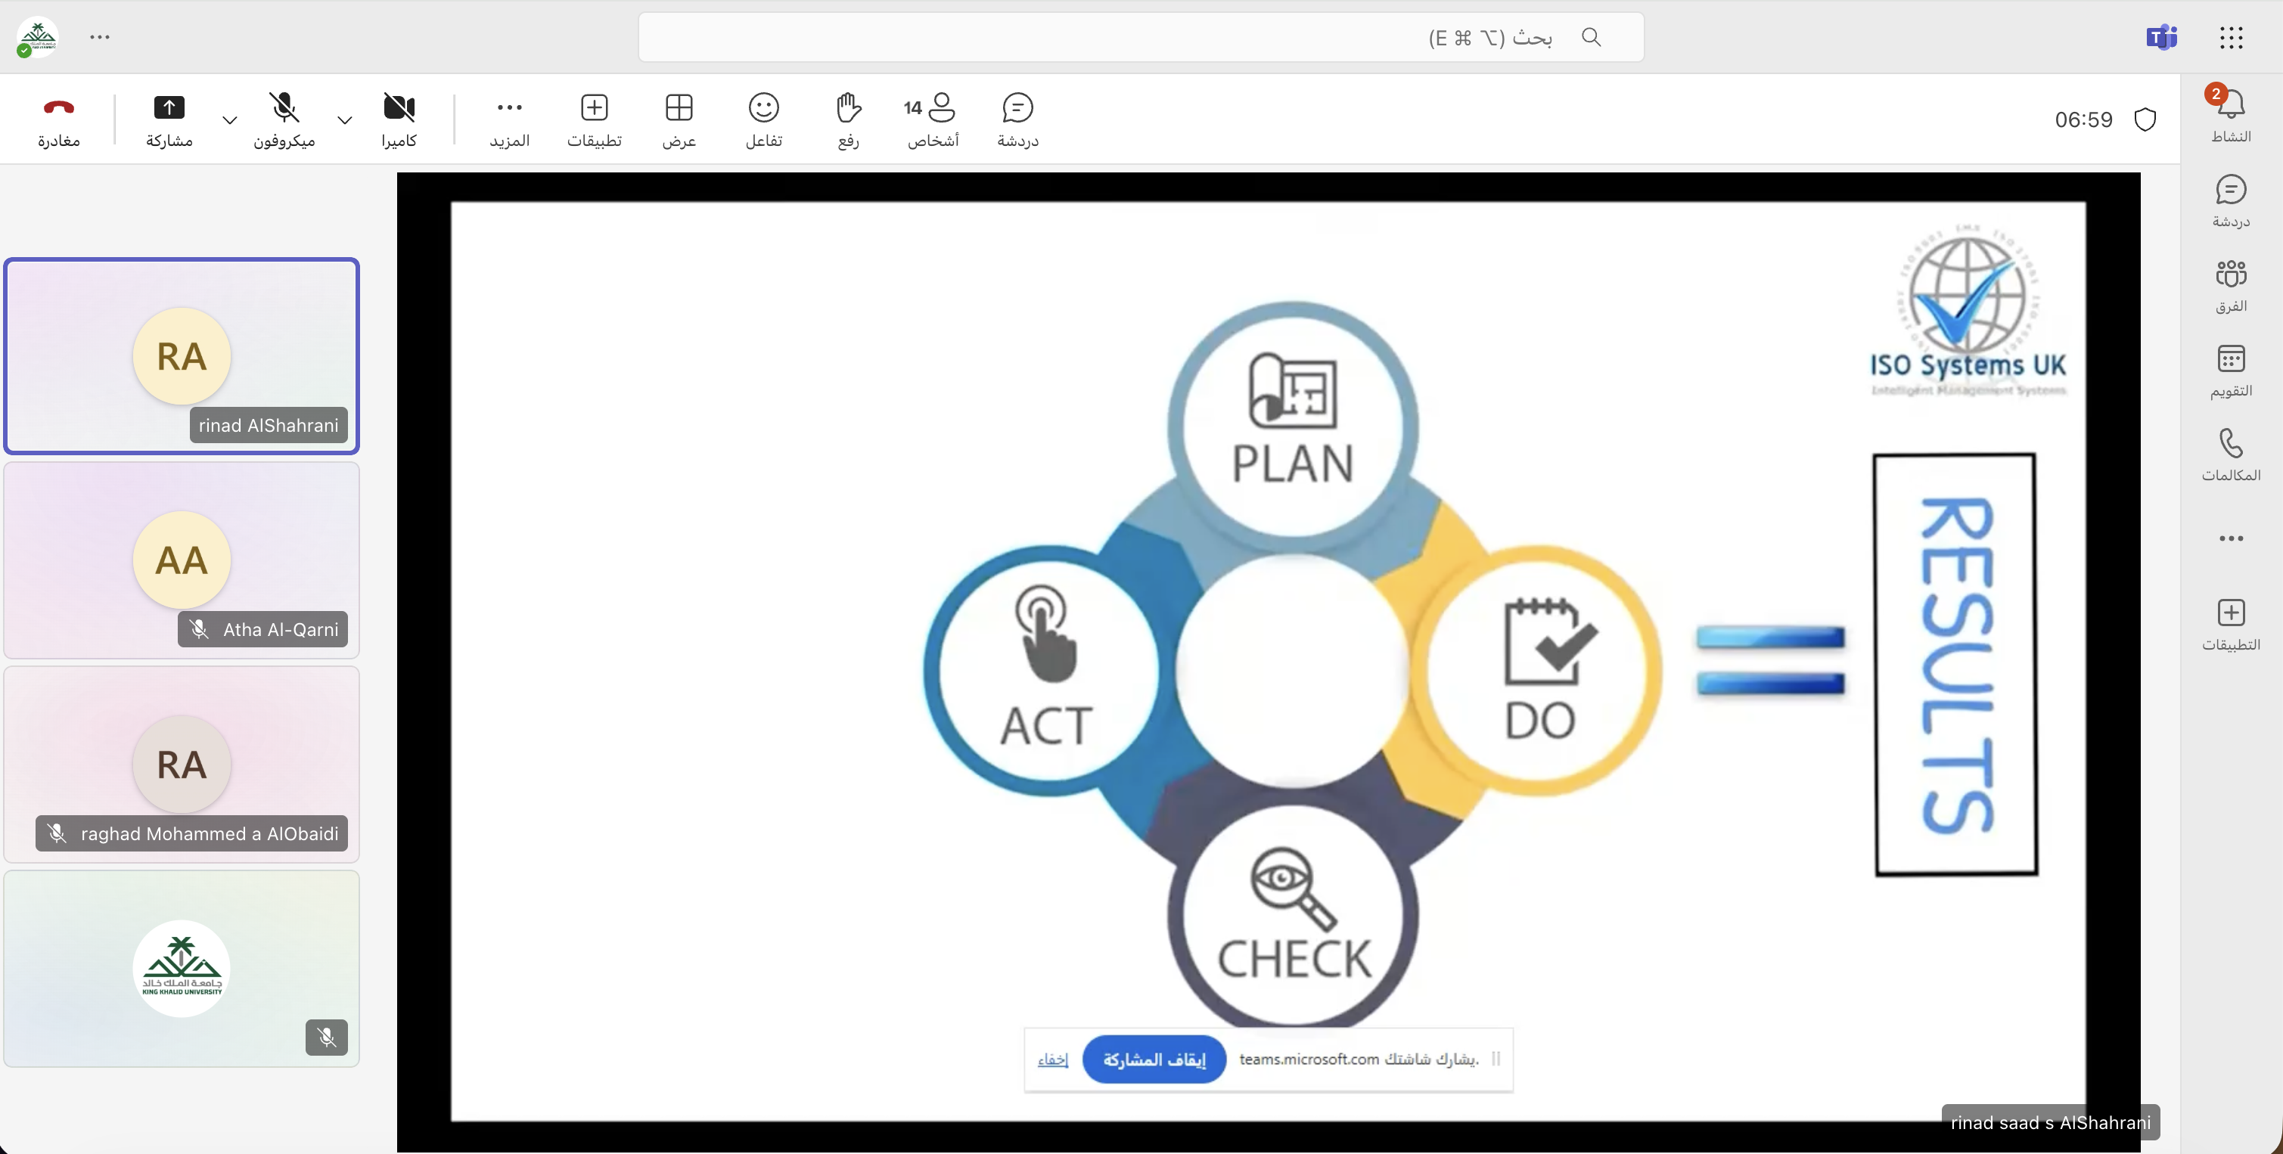Click the search بحث input field
Viewport: 2283px width, 1154px height.
(x=1140, y=37)
